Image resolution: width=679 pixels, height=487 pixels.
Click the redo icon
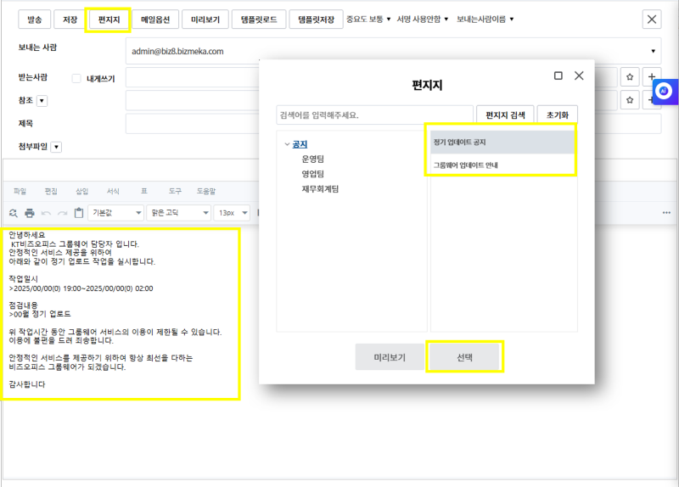pos(62,213)
